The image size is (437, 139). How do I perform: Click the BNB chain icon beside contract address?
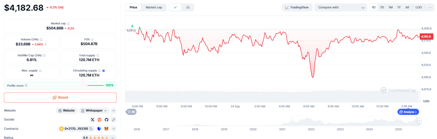point(61,129)
